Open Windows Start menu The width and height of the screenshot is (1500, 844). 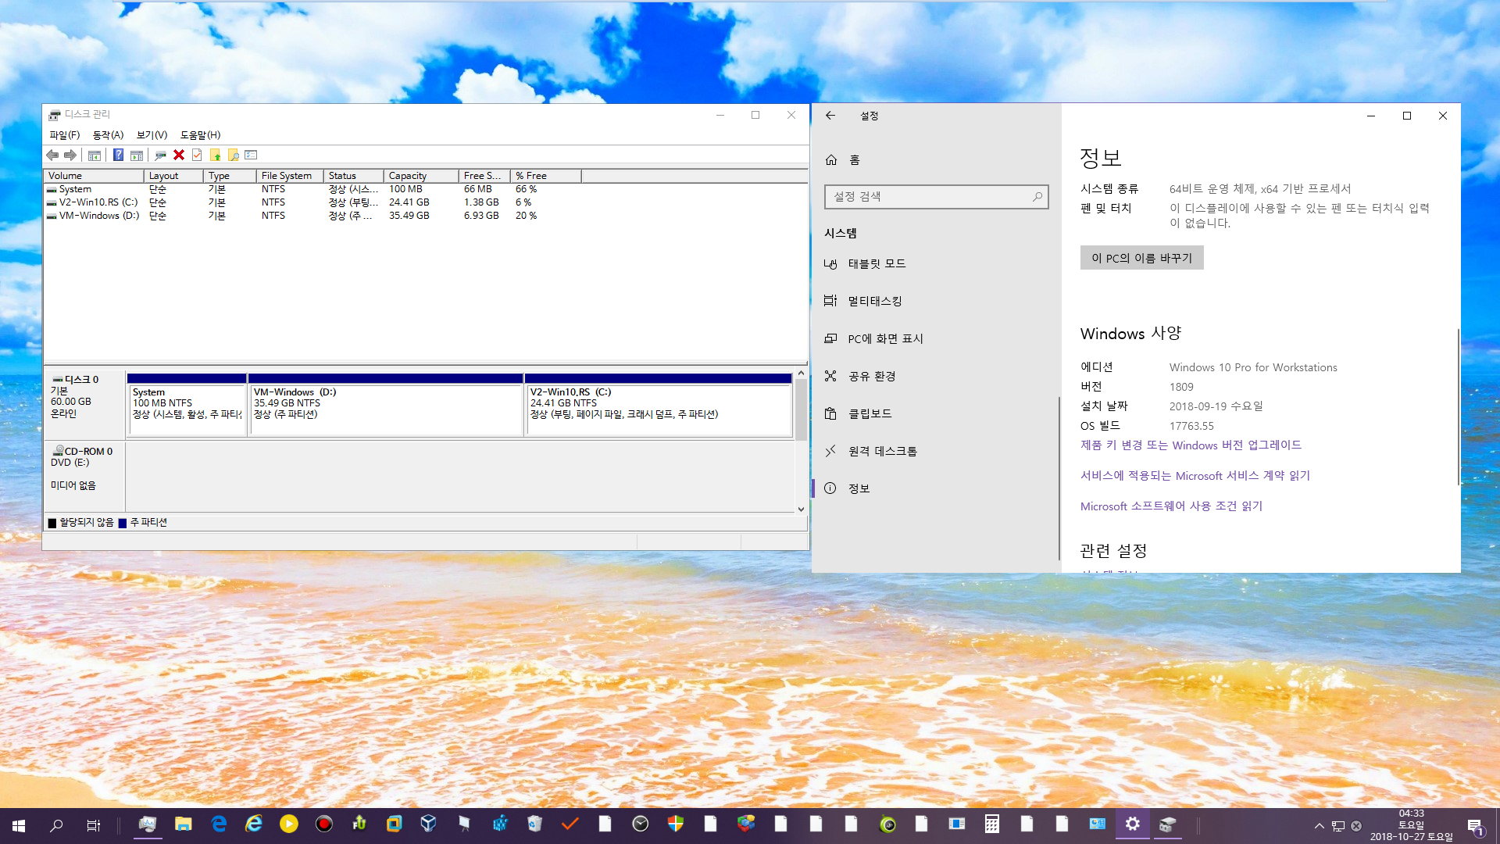coord(19,825)
